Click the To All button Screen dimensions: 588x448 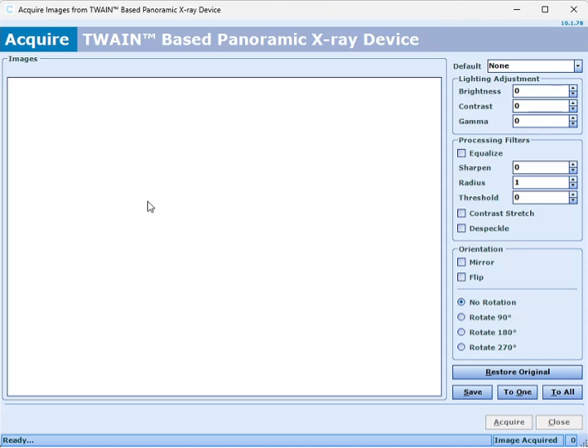click(562, 392)
